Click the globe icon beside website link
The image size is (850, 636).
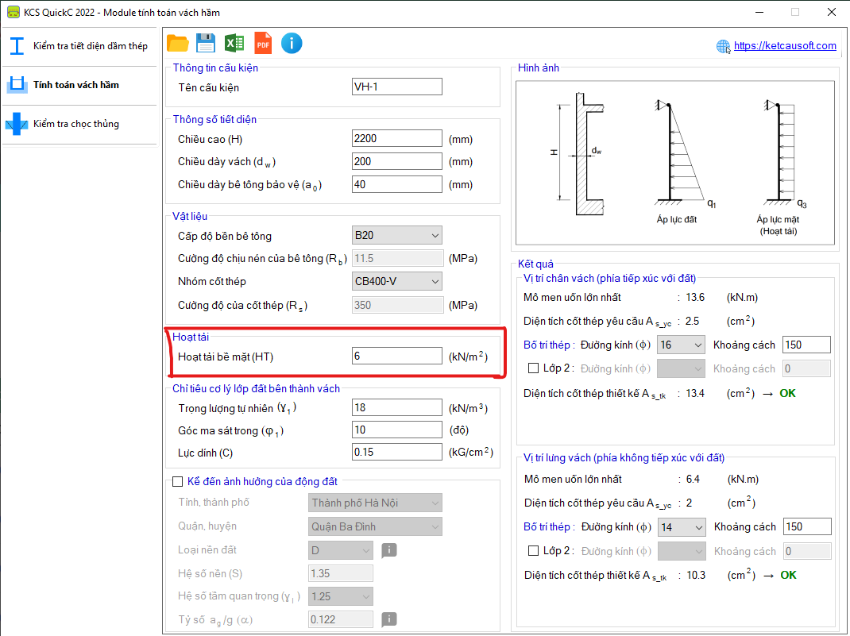(x=722, y=46)
